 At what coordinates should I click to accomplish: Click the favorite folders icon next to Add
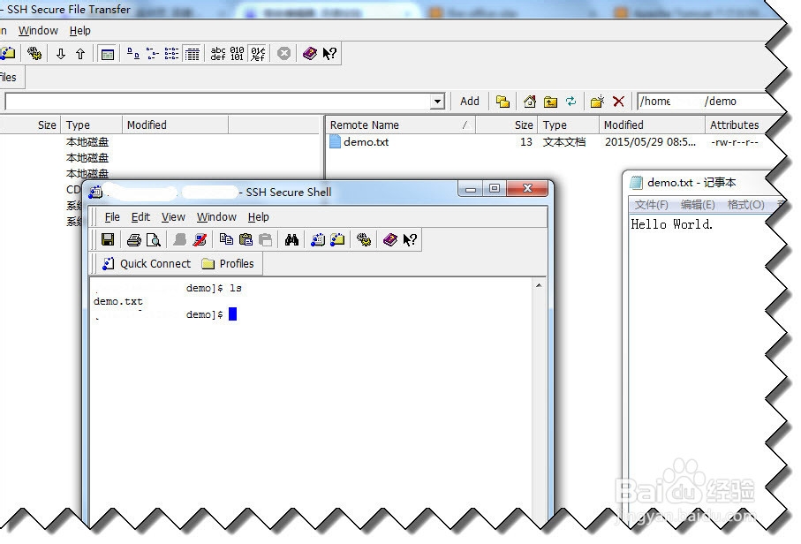[x=503, y=102]
